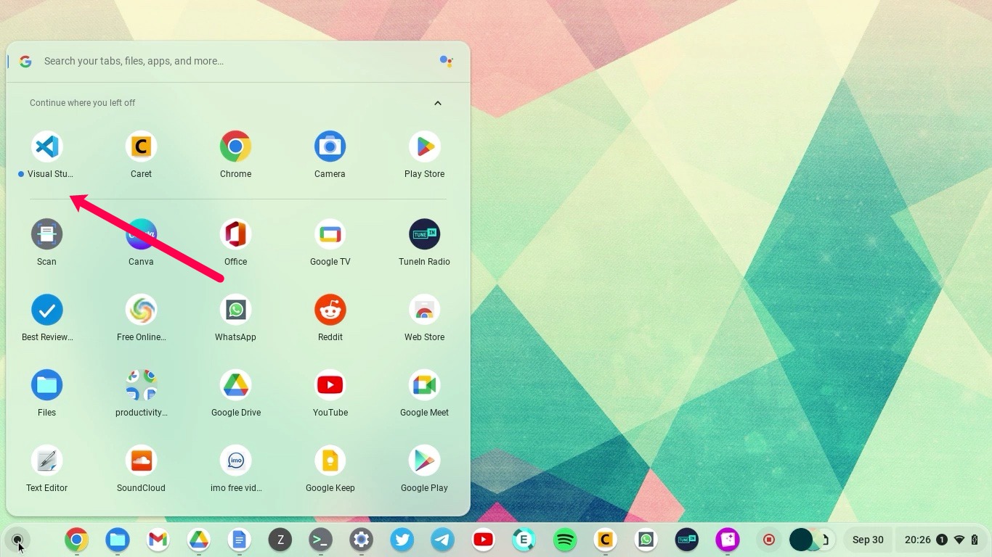Image resolution: width=992 pixels, height=557 pixels.
Task: Collapse the Continue where you left off section
Action: point(438,103)
